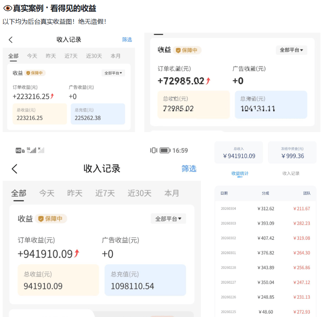Click the blue 总充值 card showing 1098110.54
322x317 pixels.
point(145,280)
